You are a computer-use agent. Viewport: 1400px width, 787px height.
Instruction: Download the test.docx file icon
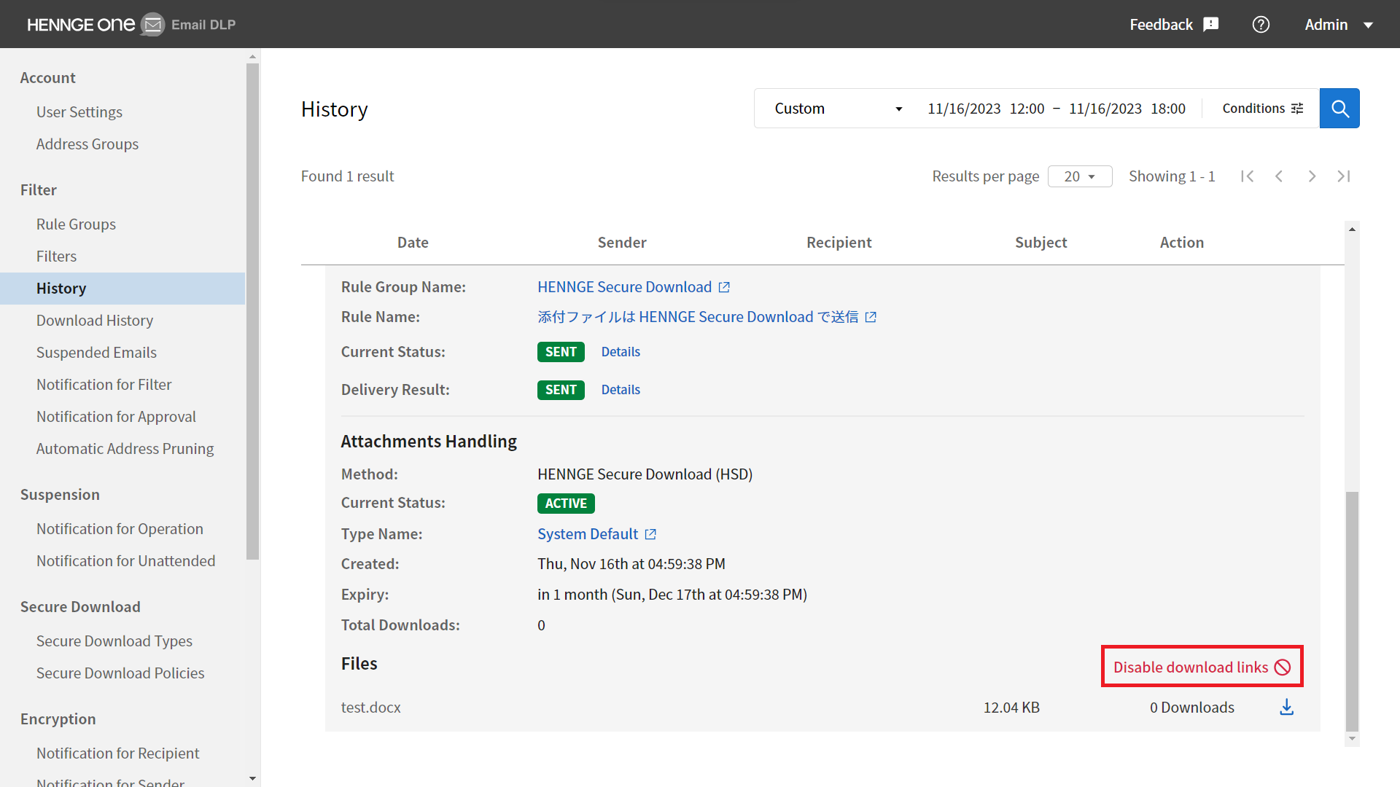pyautogui.click(x=1287, y=708)
